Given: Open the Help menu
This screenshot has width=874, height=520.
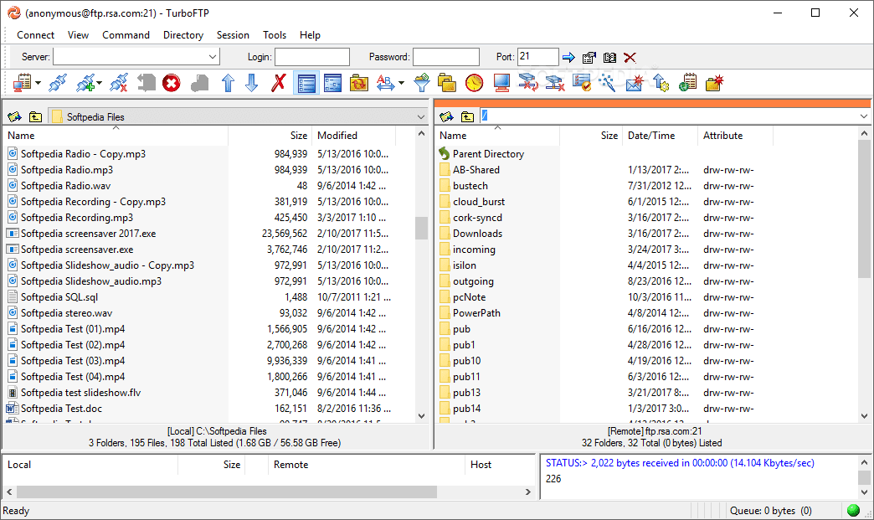Looking at the screenshot, I should pyautogui.click(x=310, y=35).
